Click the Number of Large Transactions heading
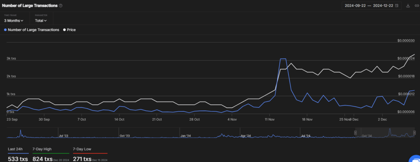The height and width of the screenshot is (162, 420). (x=30, y=6)
